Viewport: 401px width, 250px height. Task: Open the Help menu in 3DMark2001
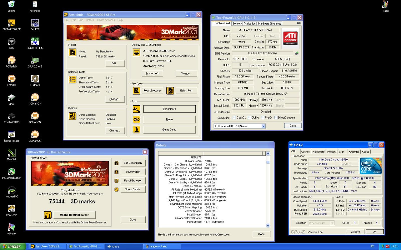pos(120,20)
